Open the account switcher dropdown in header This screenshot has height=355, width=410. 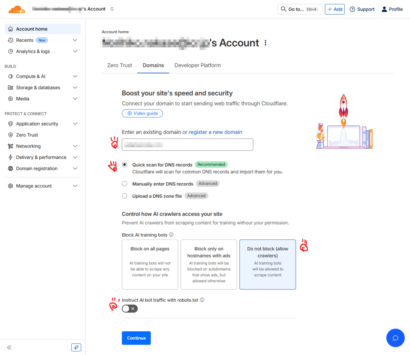pyautogui.click(x=112, y=9)
